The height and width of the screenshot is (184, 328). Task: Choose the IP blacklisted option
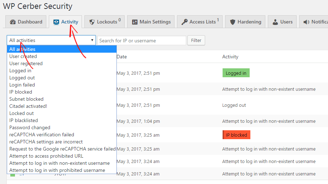pos(62,120)
